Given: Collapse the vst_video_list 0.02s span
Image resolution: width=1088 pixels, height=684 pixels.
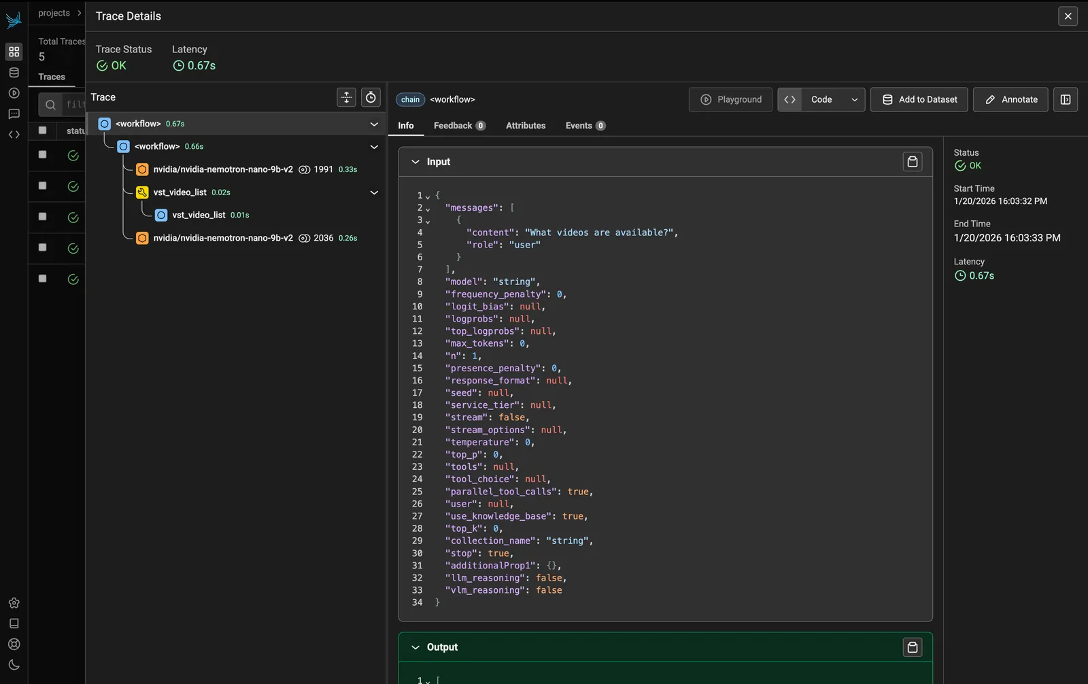Looking at the screenshot, I should (374, 192).
